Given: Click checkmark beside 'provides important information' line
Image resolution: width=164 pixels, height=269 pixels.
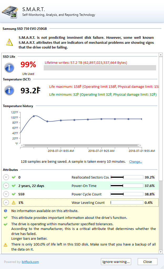Looking at the screenshot, I should tap(6, 218).
